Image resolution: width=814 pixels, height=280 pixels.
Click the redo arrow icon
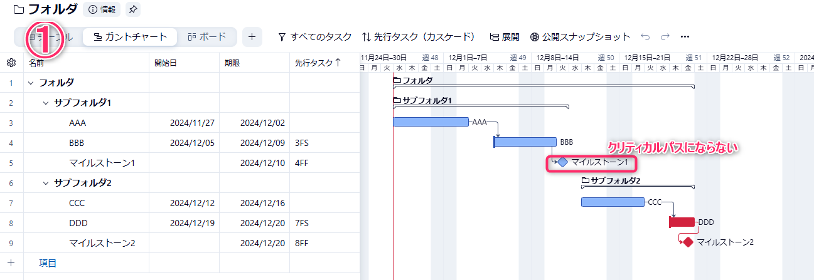click(x=665, y=37)
